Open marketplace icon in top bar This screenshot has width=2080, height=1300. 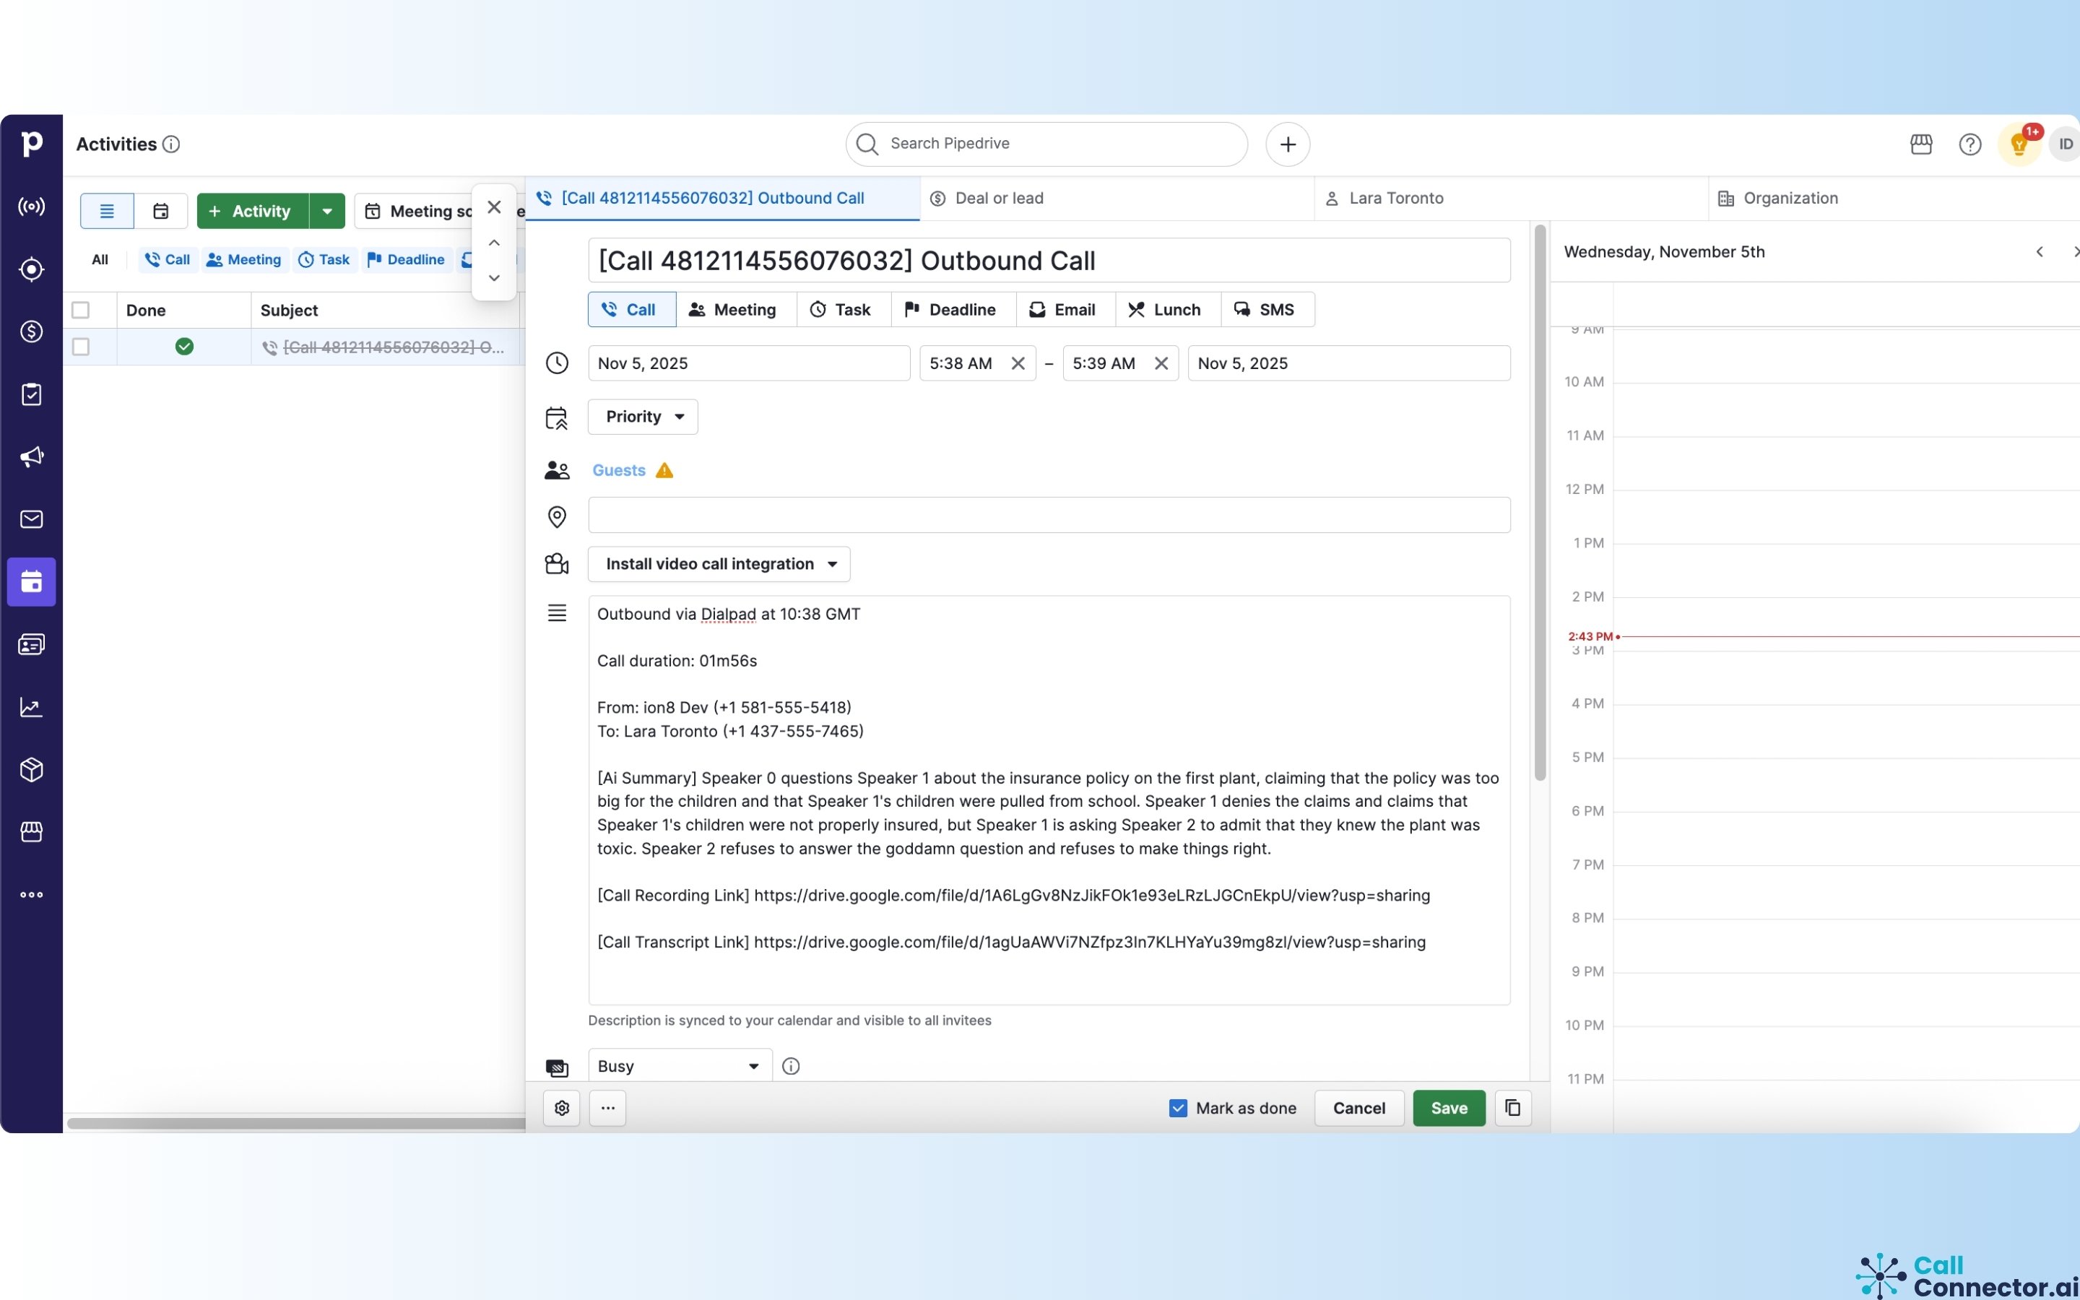[x=1921, y=144]
